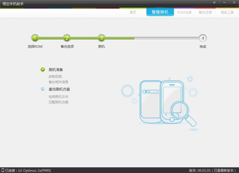The image size is (239, 173).
Task: Click the green checkmark beside 刷机准备
Action: tap(43, 69)
